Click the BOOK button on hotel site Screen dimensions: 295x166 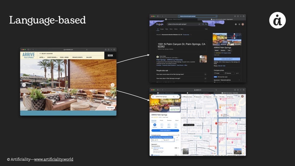[x=110, y=56]
